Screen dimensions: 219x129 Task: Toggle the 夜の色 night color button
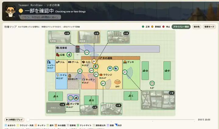pyautogui.click(x=196, y=27)
